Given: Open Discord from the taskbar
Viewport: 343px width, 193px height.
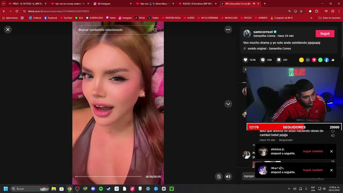Looking at the screenshot, I should [93, 189].
